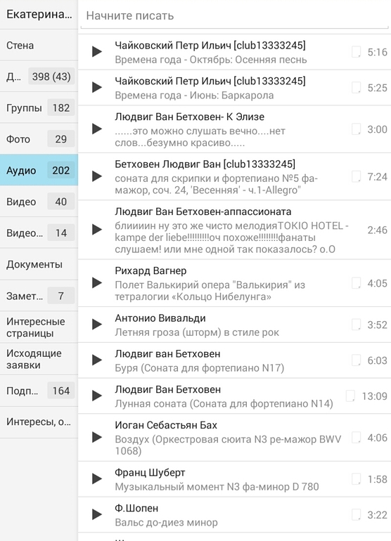Open Группы 182 in sidebar
Viewport: 391px width, 541px height.
point(39,107)
